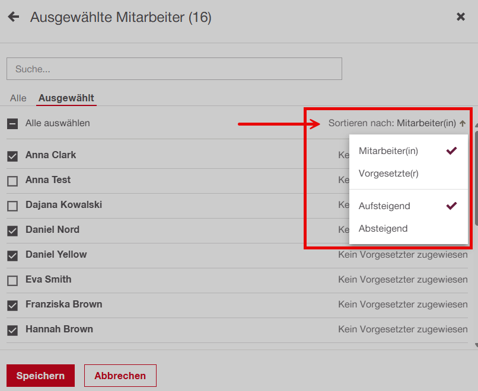Choose Mitarbeiter(in) sort option
This screenshot has height=391, width=478.
pos(388,151)
